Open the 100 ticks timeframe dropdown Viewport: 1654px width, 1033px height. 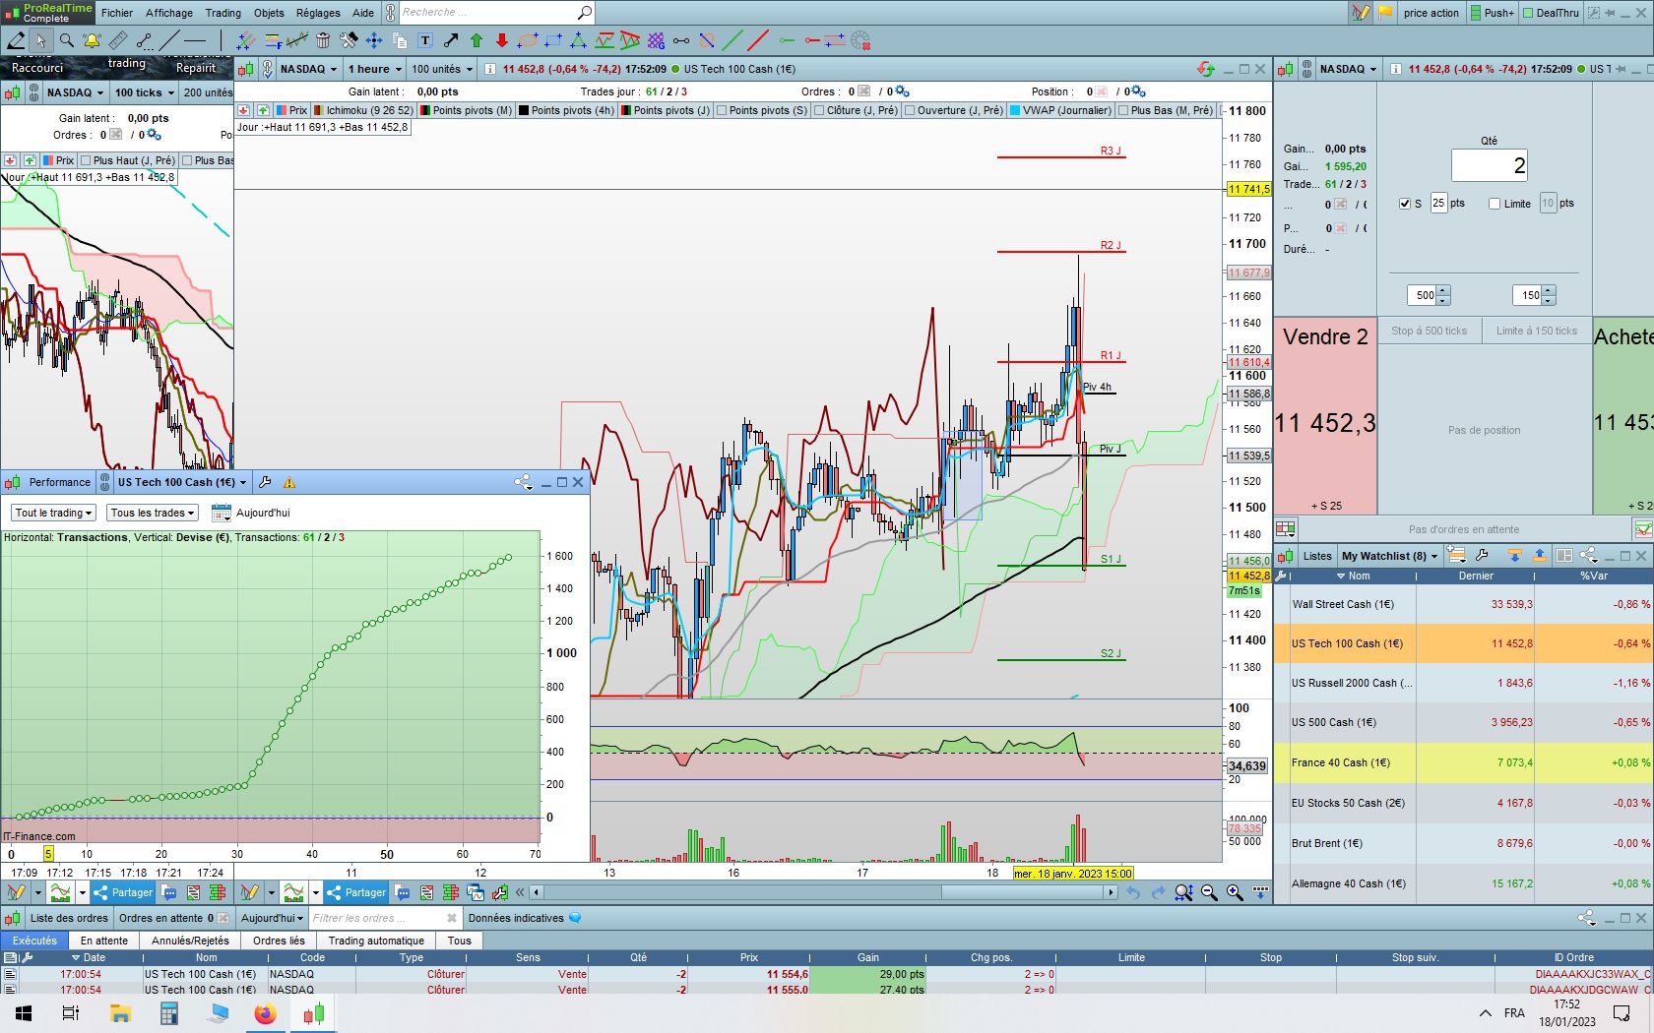145,92
